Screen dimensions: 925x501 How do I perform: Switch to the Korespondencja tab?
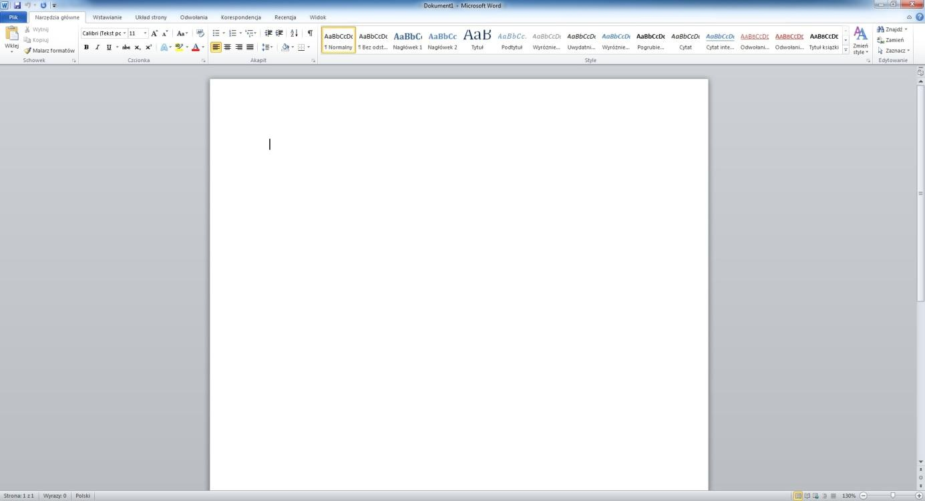pyautogui.click(x=241, y=17)
